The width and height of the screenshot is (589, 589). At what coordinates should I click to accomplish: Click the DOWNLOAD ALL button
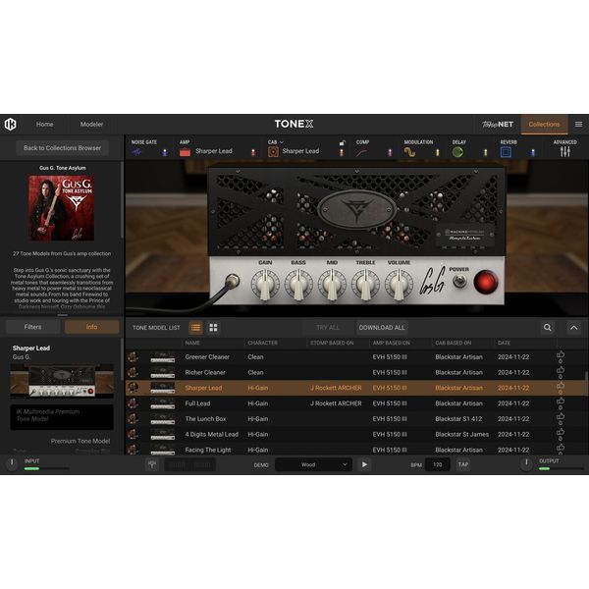coord(382,328)
